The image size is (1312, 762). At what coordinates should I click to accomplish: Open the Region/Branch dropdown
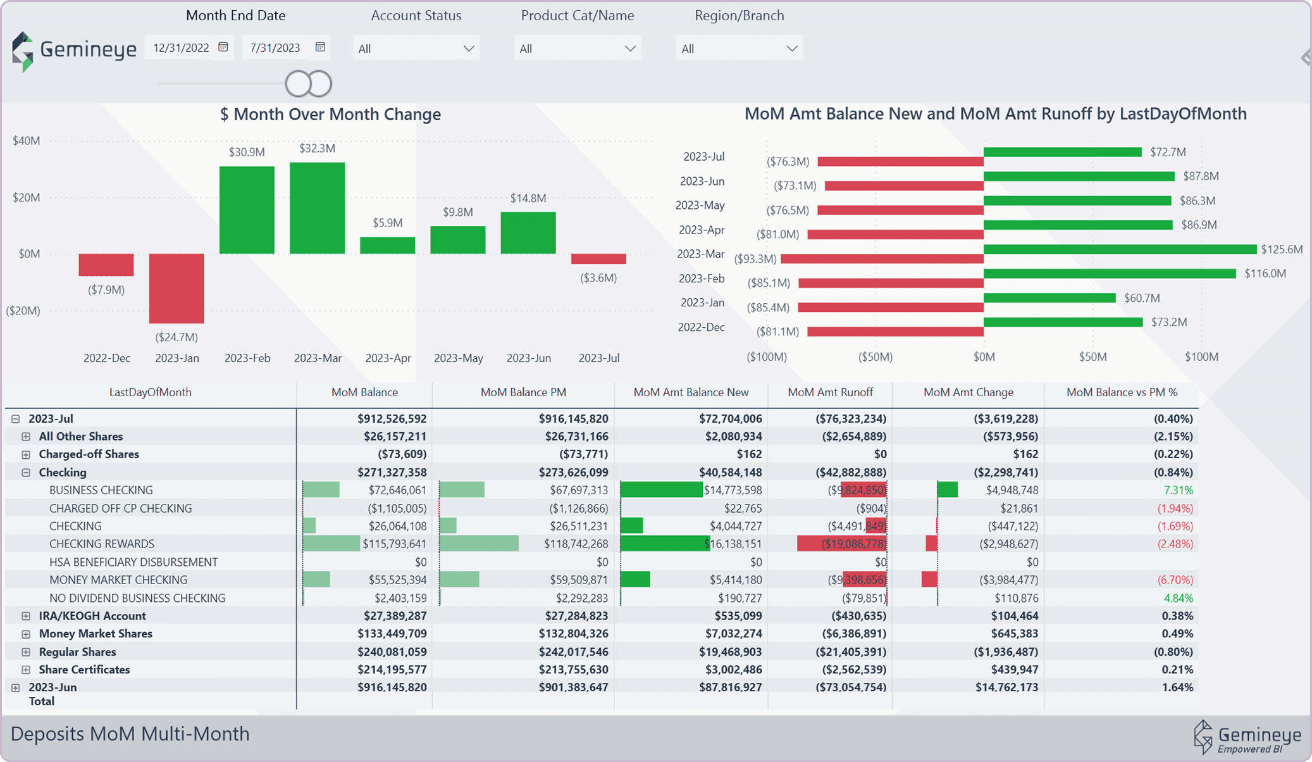(x=739, y=49)
